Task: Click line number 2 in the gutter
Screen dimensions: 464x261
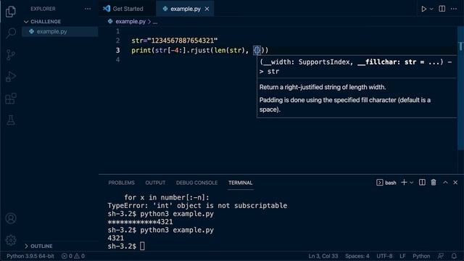Action: click(117, 41)
